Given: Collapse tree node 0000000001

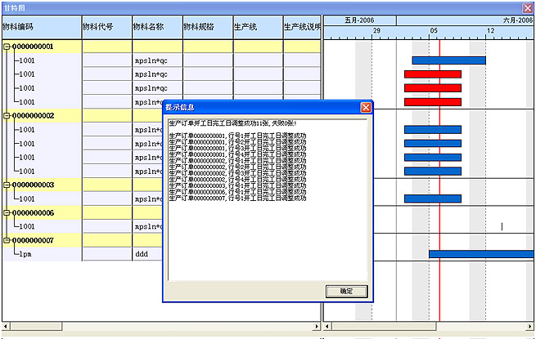Looking at the screenshot, I should pos(7,47).
